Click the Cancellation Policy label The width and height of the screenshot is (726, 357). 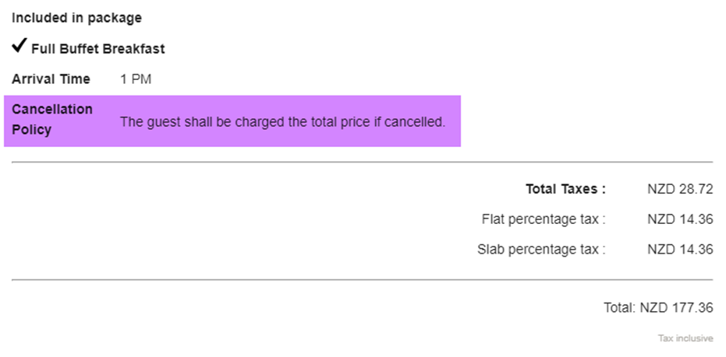click(x=51, y=110)
